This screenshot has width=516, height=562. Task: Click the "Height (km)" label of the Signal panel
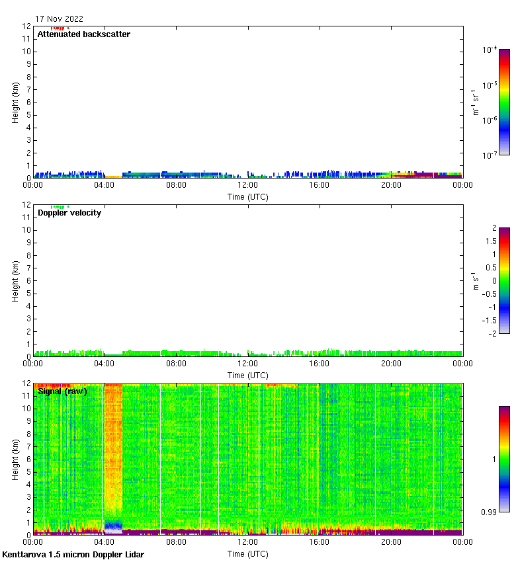(x=16, y=459)
